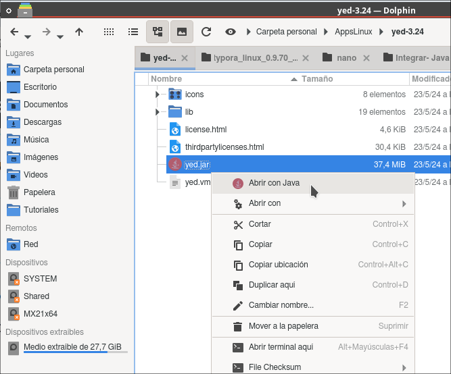This screenshot has width=451, height=374.
Task: Open breadcrumb arrow before yed-3.24
Action: 381,32
